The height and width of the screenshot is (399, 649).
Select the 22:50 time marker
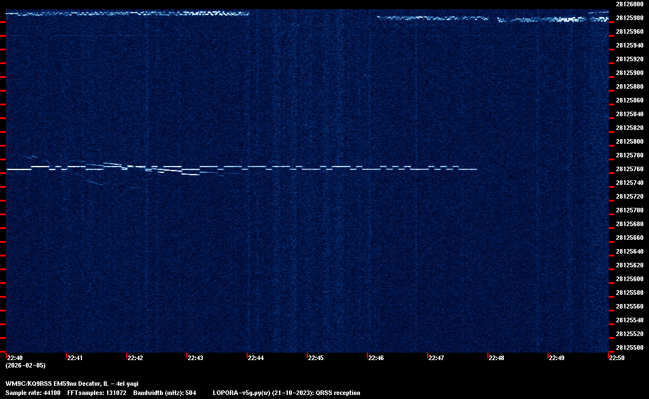pos(616,358)
